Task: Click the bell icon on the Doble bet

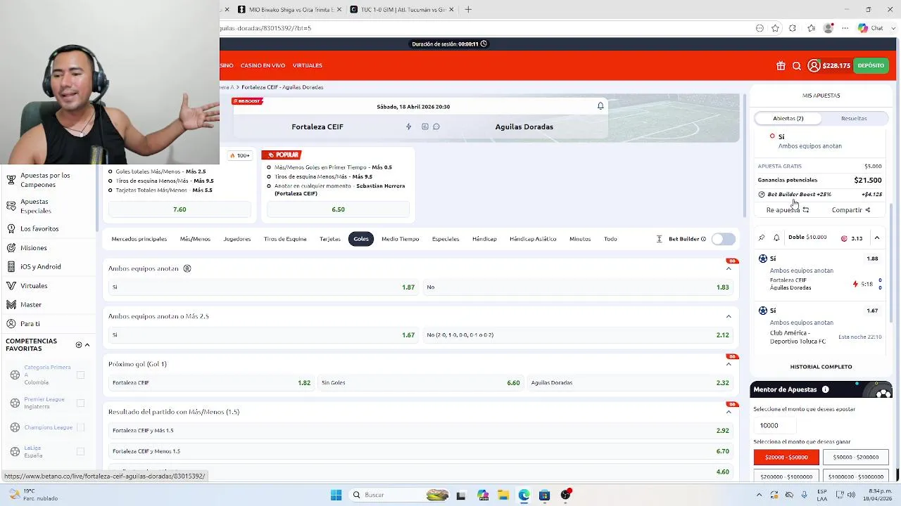Action: (x=776, y=238)
